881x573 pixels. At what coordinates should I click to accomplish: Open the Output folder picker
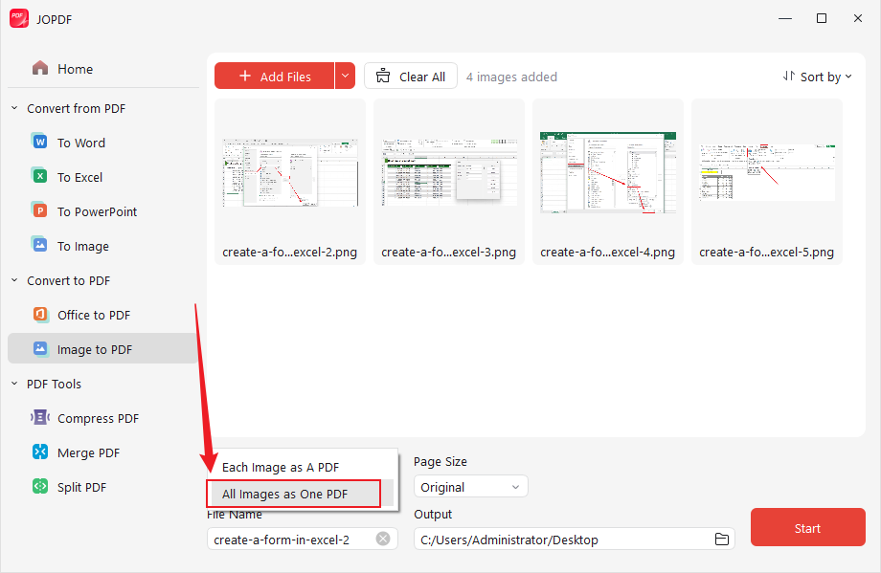(x=722, y=539)
